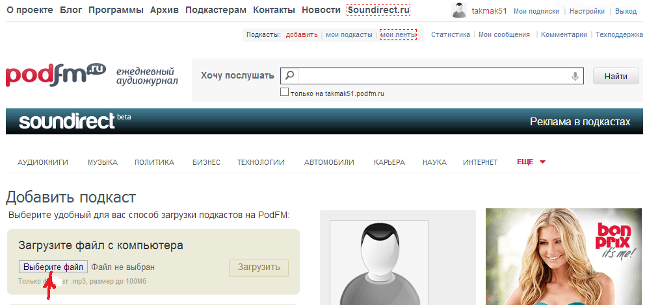Expand the ЕЩЕ categories dropdown
Image resolution: width=647 pixels, height=305 pixels.
(x=531, y=162)
